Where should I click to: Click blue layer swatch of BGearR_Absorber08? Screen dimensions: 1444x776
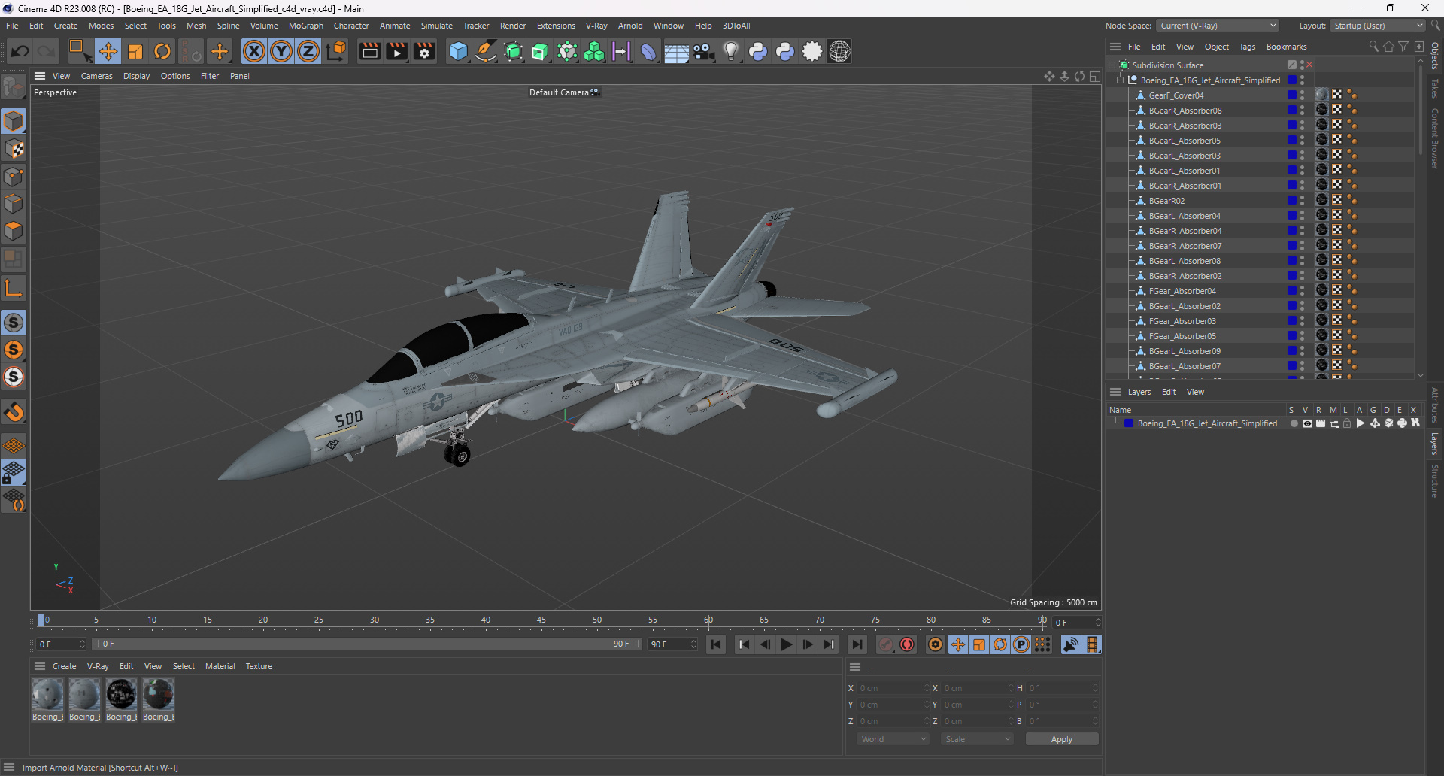1292,111
